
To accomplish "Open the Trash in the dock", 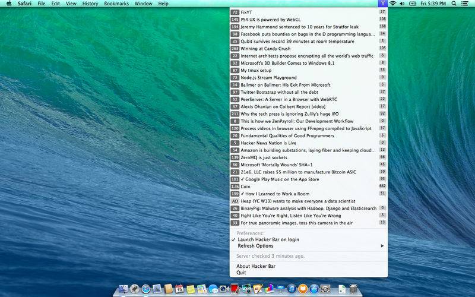I will [x=353, y=289].
